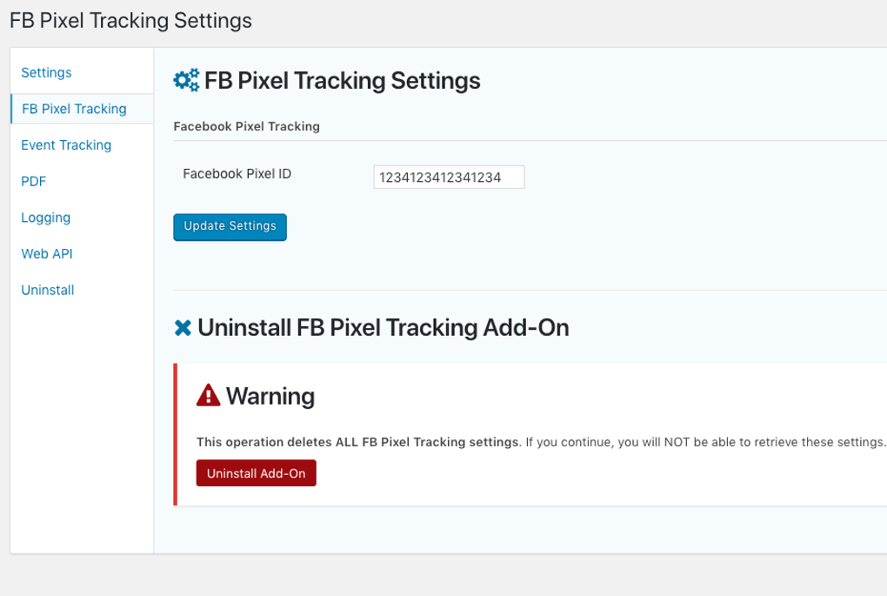Open the Event Tracking settings section
887x596 pixels.
pos(66,145)
